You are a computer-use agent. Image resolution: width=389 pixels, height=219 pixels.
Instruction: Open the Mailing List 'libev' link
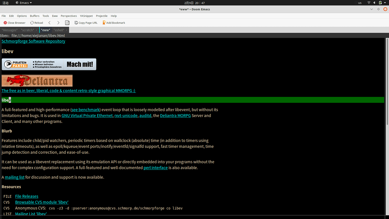click(31, 214)
